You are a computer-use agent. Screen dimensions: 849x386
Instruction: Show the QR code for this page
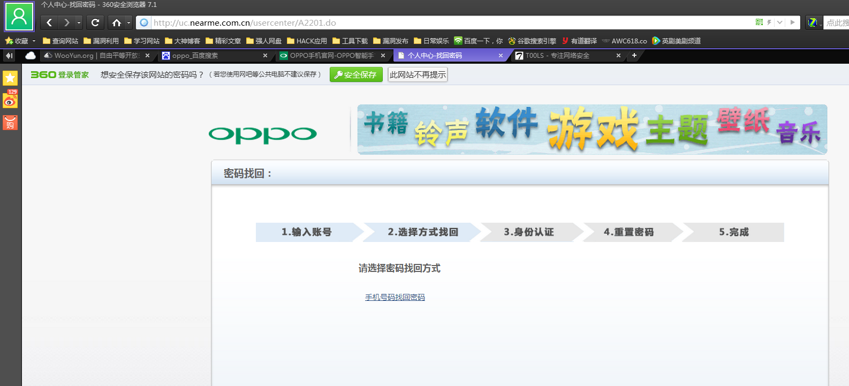coord(759,22)
